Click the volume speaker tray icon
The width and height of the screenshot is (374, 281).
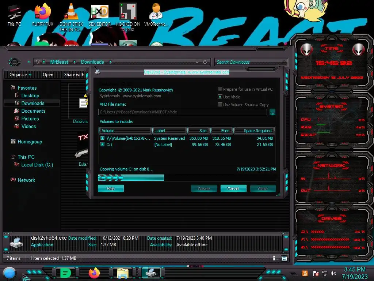point(333,273)
